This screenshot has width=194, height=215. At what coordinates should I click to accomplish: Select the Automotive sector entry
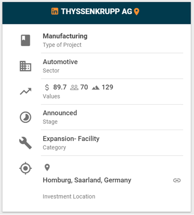pos(60,62)
